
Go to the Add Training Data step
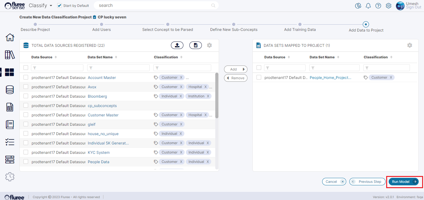300,24
